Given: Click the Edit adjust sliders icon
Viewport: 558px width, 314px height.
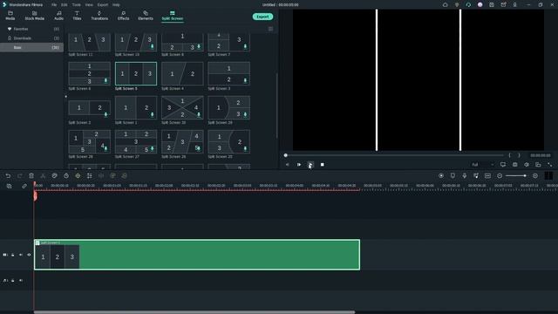Looking at the screenshot, I should [x=89, y=176].
